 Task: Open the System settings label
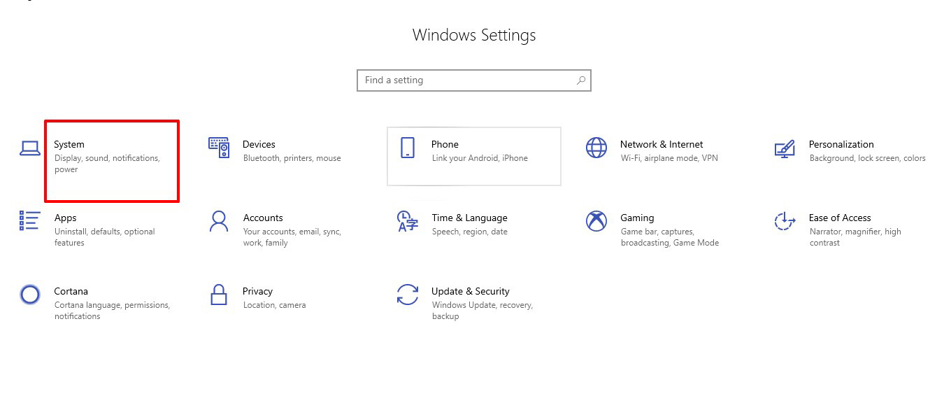coord(69,144)
